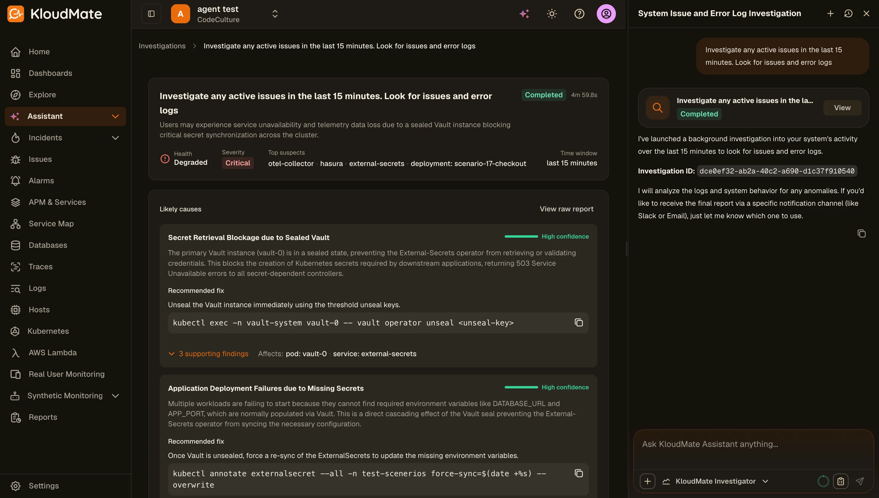The height and width of the screenshot is (498, 879).
Task: Select Application Deployment Failures cause title
Action: click(x=266, y=388)
